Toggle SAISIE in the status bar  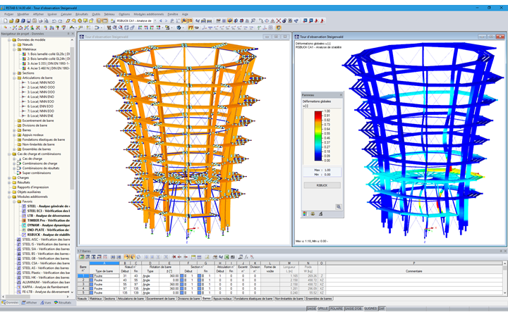point(311,309)
